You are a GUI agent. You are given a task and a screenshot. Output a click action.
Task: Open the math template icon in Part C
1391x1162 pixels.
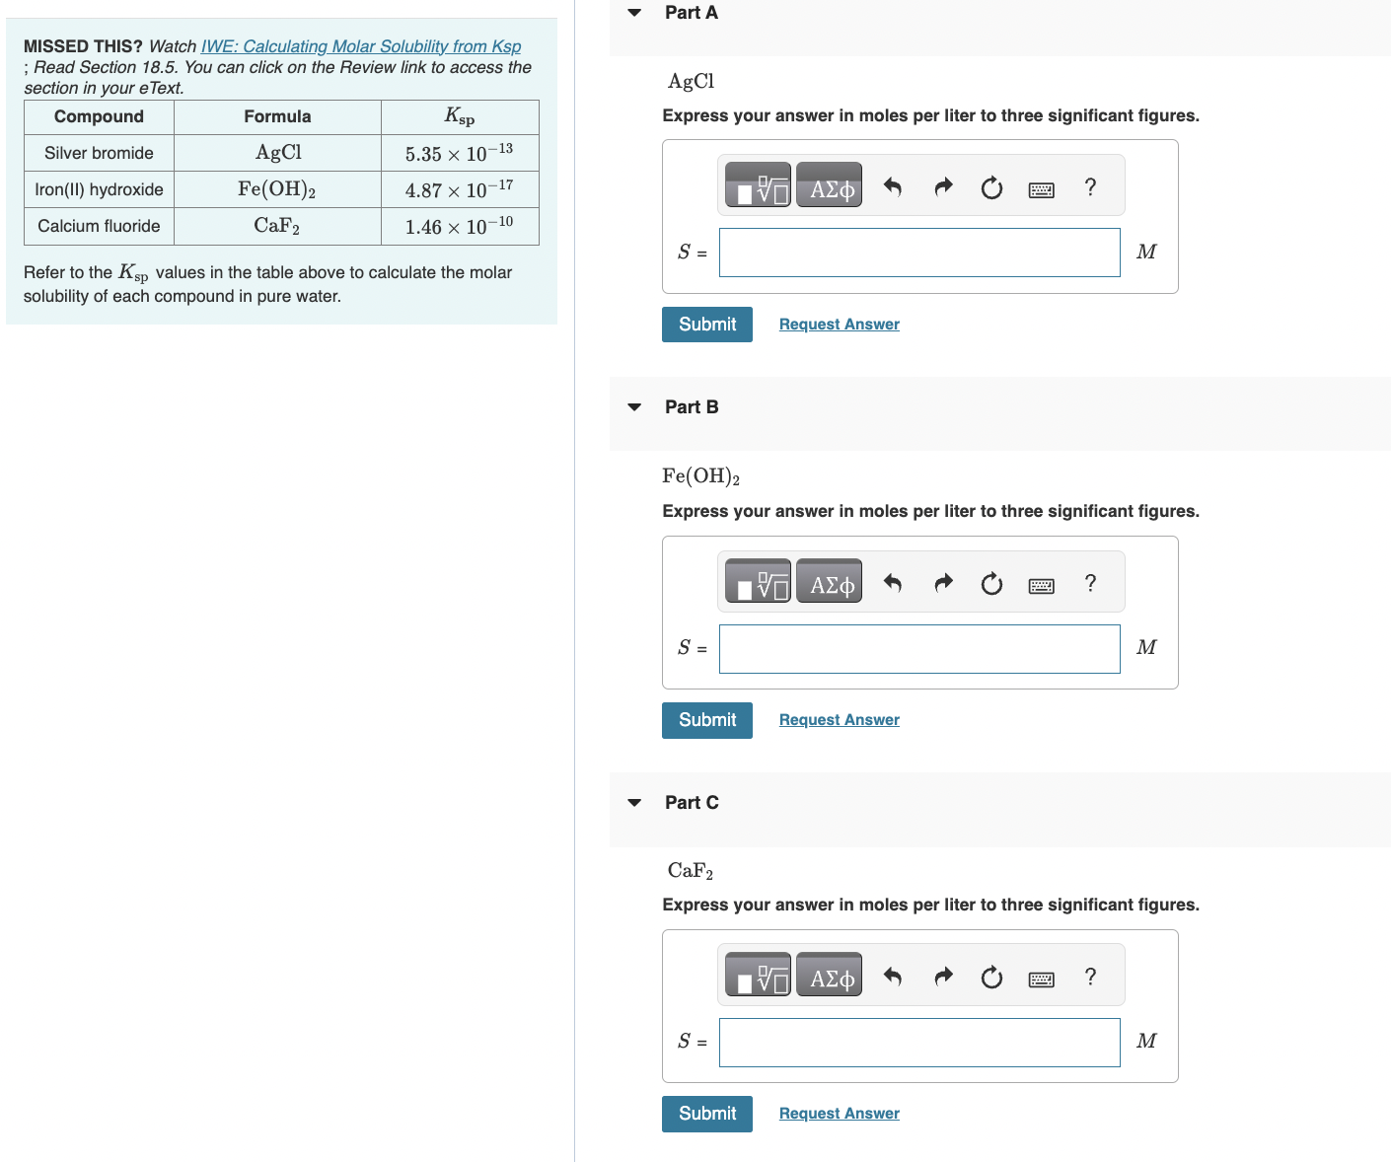pos(757,975)
